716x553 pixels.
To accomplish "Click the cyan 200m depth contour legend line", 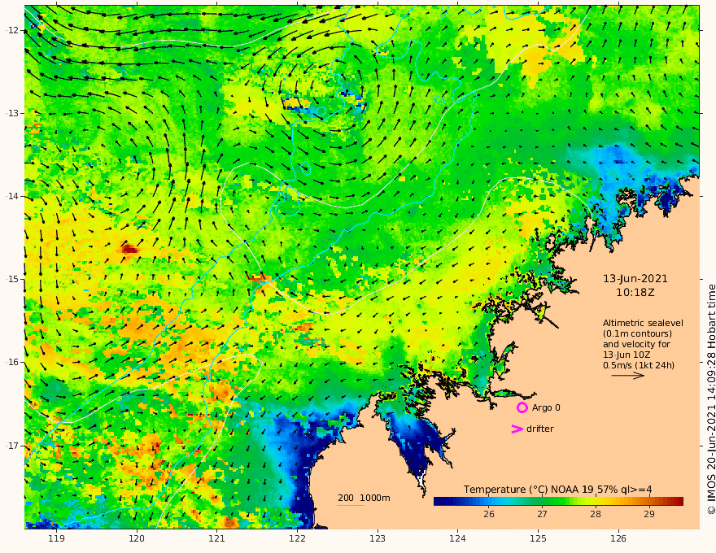I will coord(351,506).
